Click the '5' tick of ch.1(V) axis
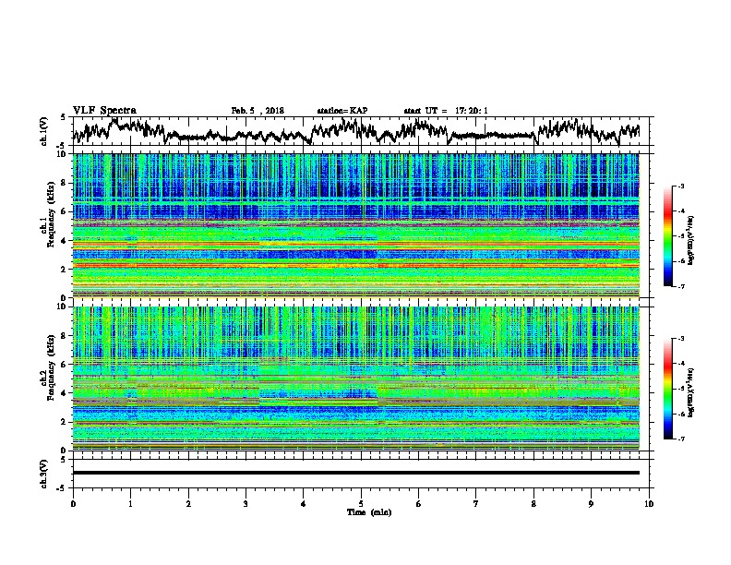Viewport: 731px width, 565px height. pyautogui.click(x=63, y=117)
